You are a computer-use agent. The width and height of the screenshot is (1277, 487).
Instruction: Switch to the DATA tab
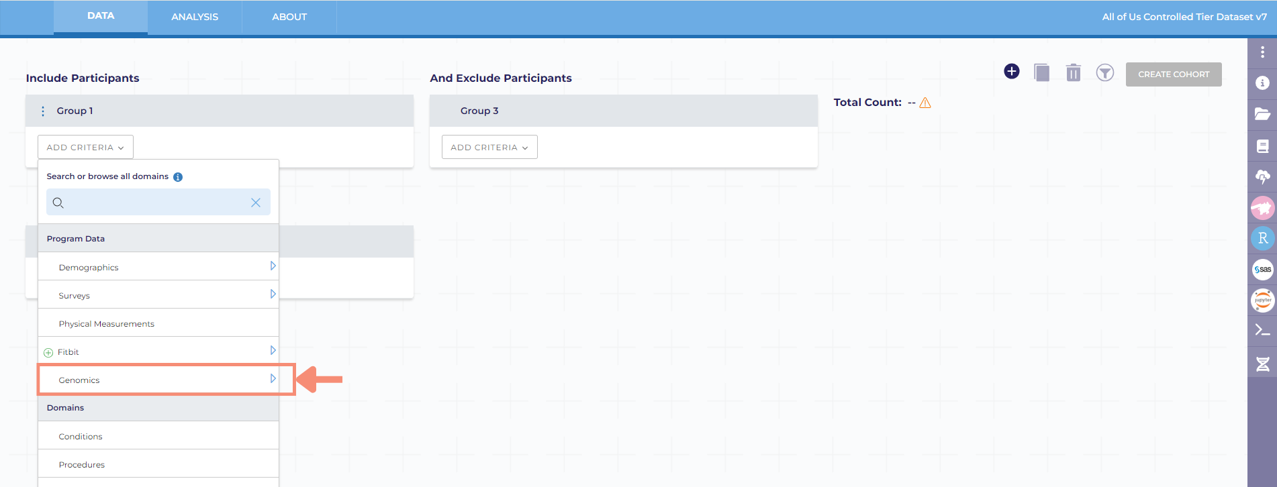pos(101,16)
